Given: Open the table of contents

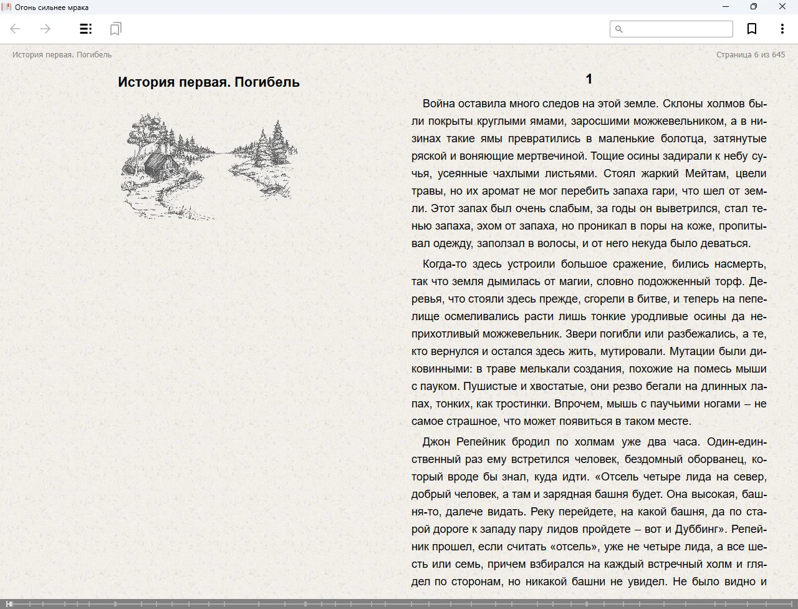Looking at the screenshot, I should pos(85,29).
